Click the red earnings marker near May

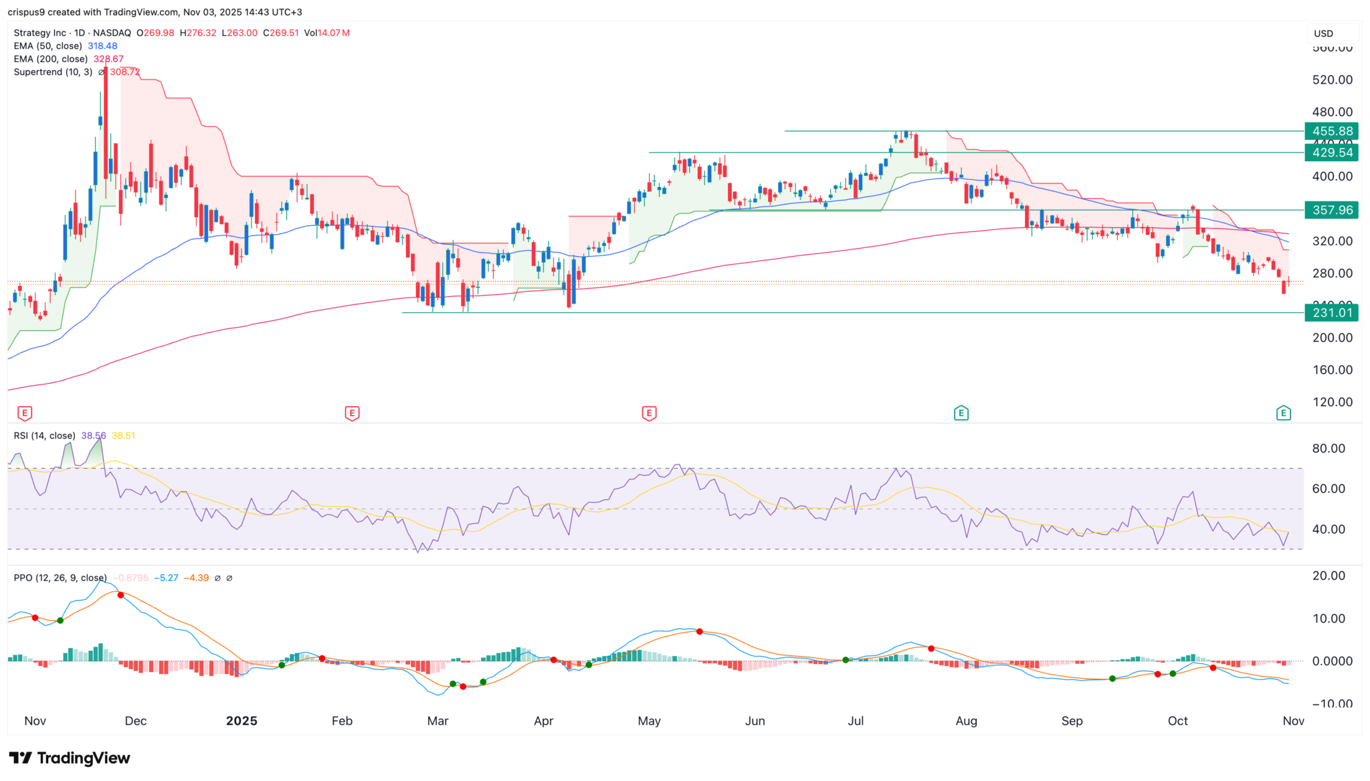648,413
